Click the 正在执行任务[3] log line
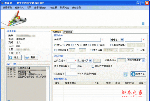 point(32,77)
